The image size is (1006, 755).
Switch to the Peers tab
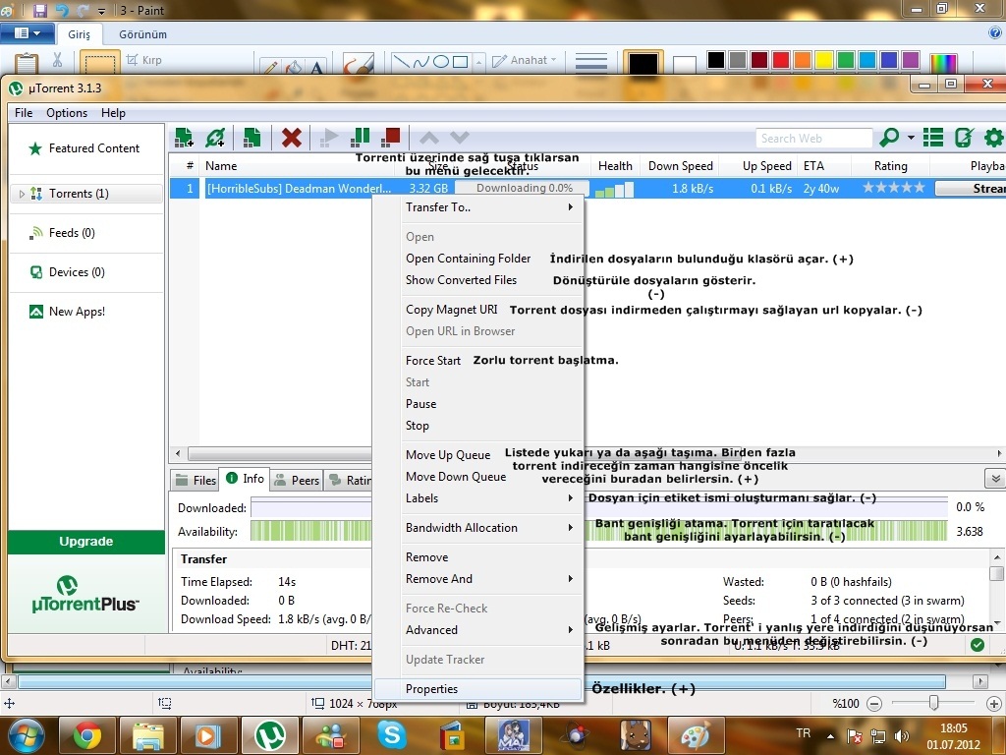[297, 480]
